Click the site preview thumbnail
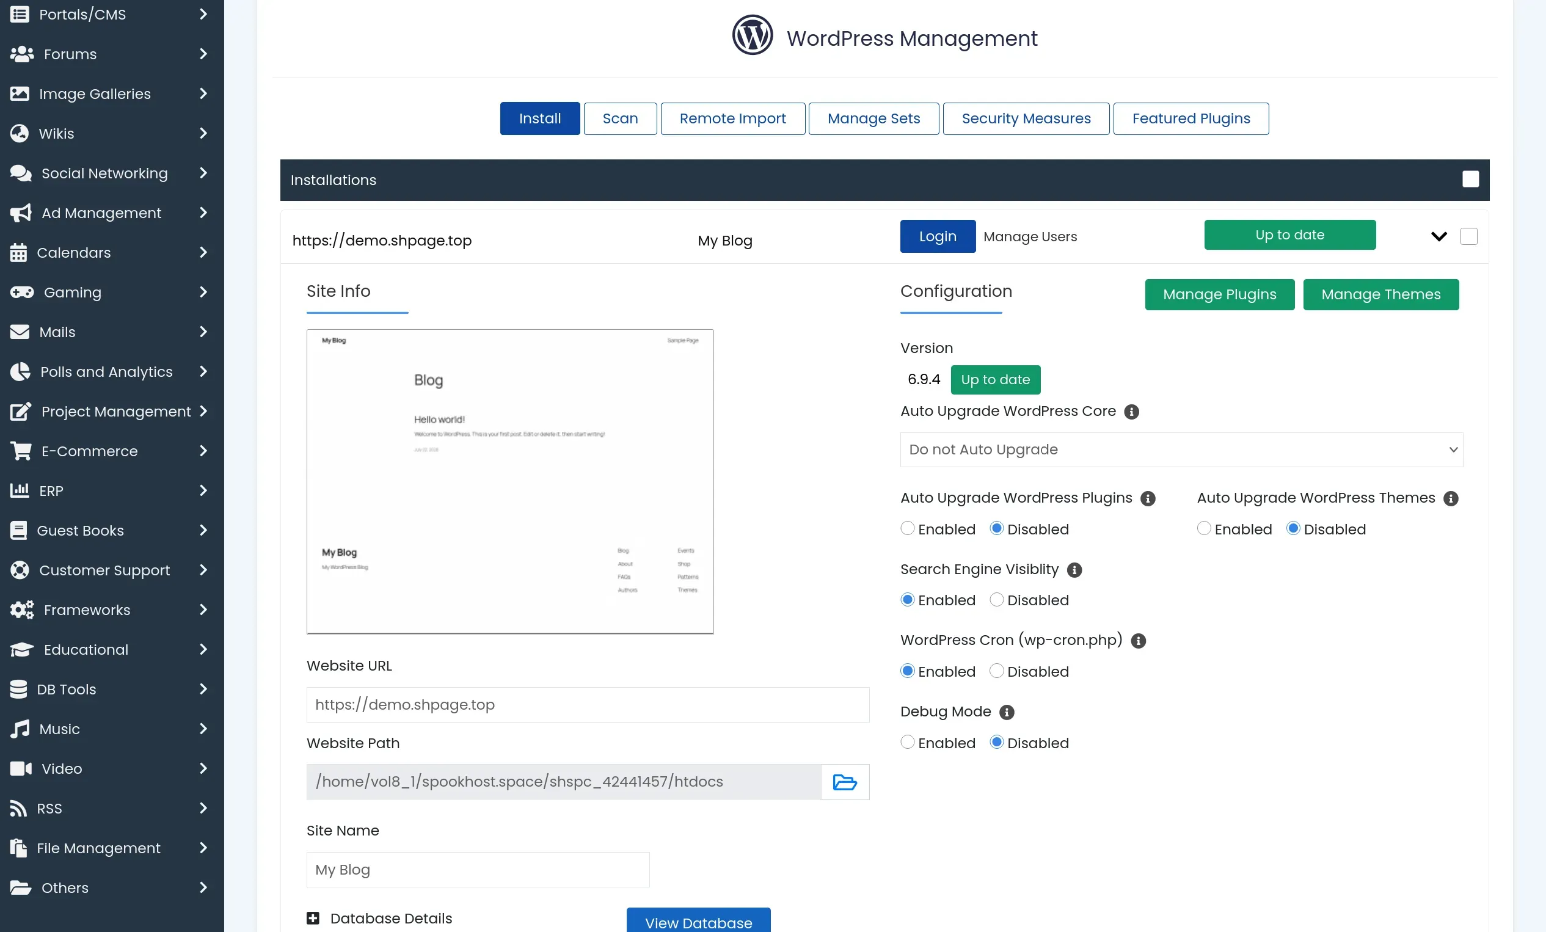Image resolution: width=1546 pixels, height=932 pixels. tap(510, 482)
